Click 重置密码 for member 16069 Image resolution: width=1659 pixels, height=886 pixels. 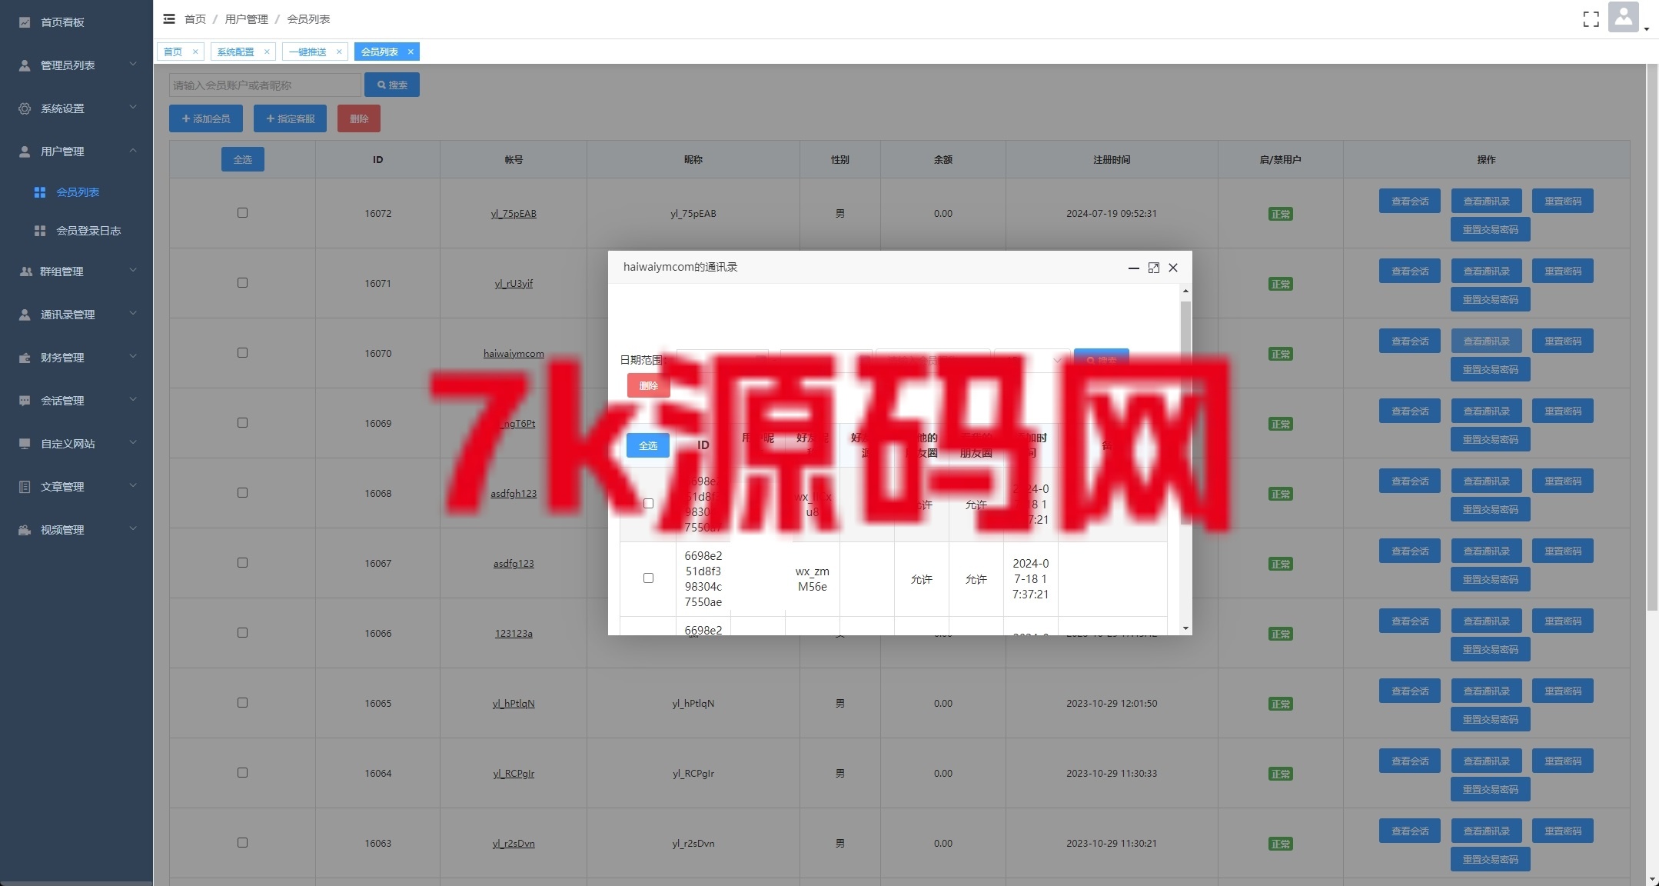tap(1563, 411)
